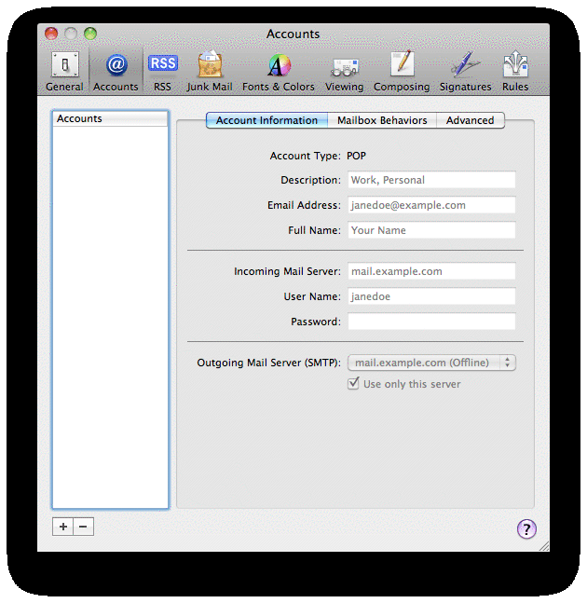The image size is (587, 603).
Task: Click the POP account type value
Action: [356, 156]
